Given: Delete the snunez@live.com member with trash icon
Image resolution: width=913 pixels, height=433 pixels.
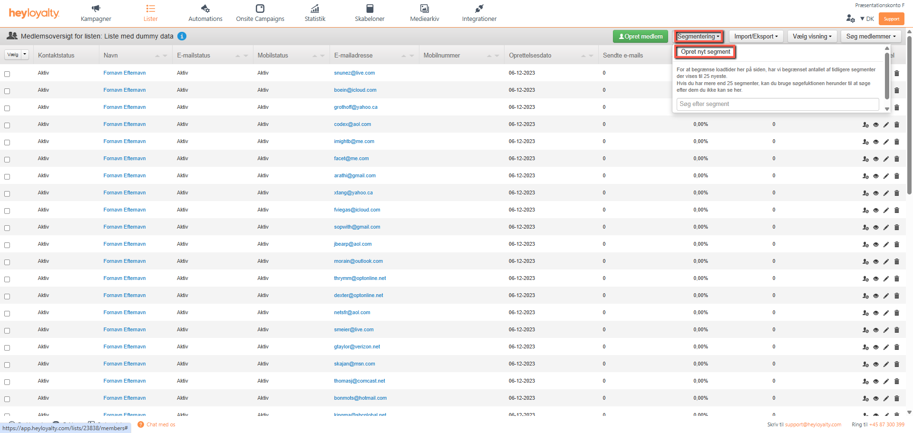Looking at the screenshot, I should click(897, 73).
